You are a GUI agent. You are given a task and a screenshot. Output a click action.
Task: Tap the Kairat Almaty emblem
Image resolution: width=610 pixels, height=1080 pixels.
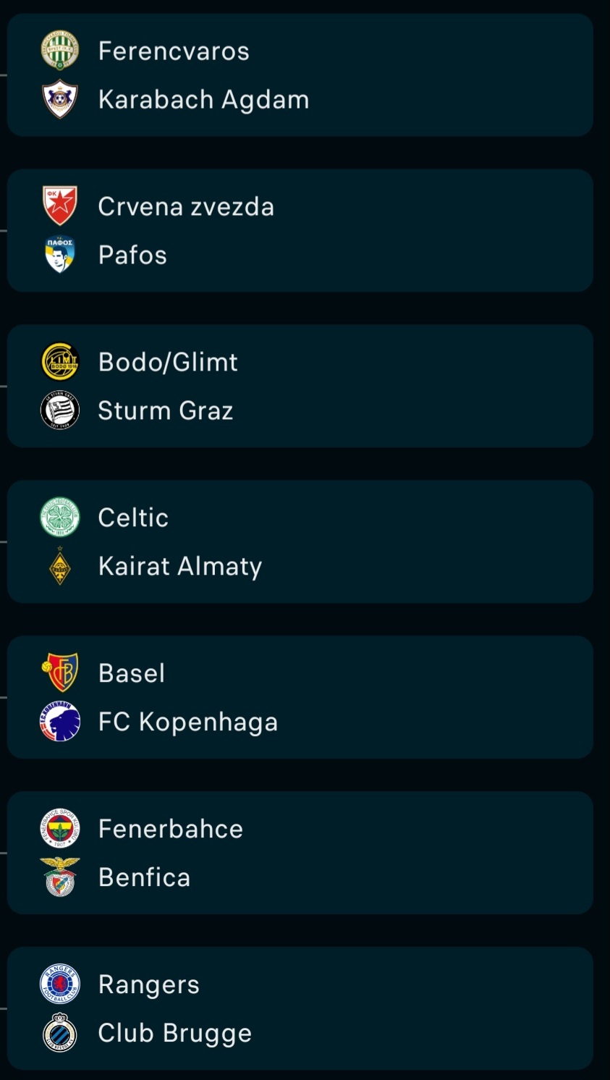tap(59, 566)
